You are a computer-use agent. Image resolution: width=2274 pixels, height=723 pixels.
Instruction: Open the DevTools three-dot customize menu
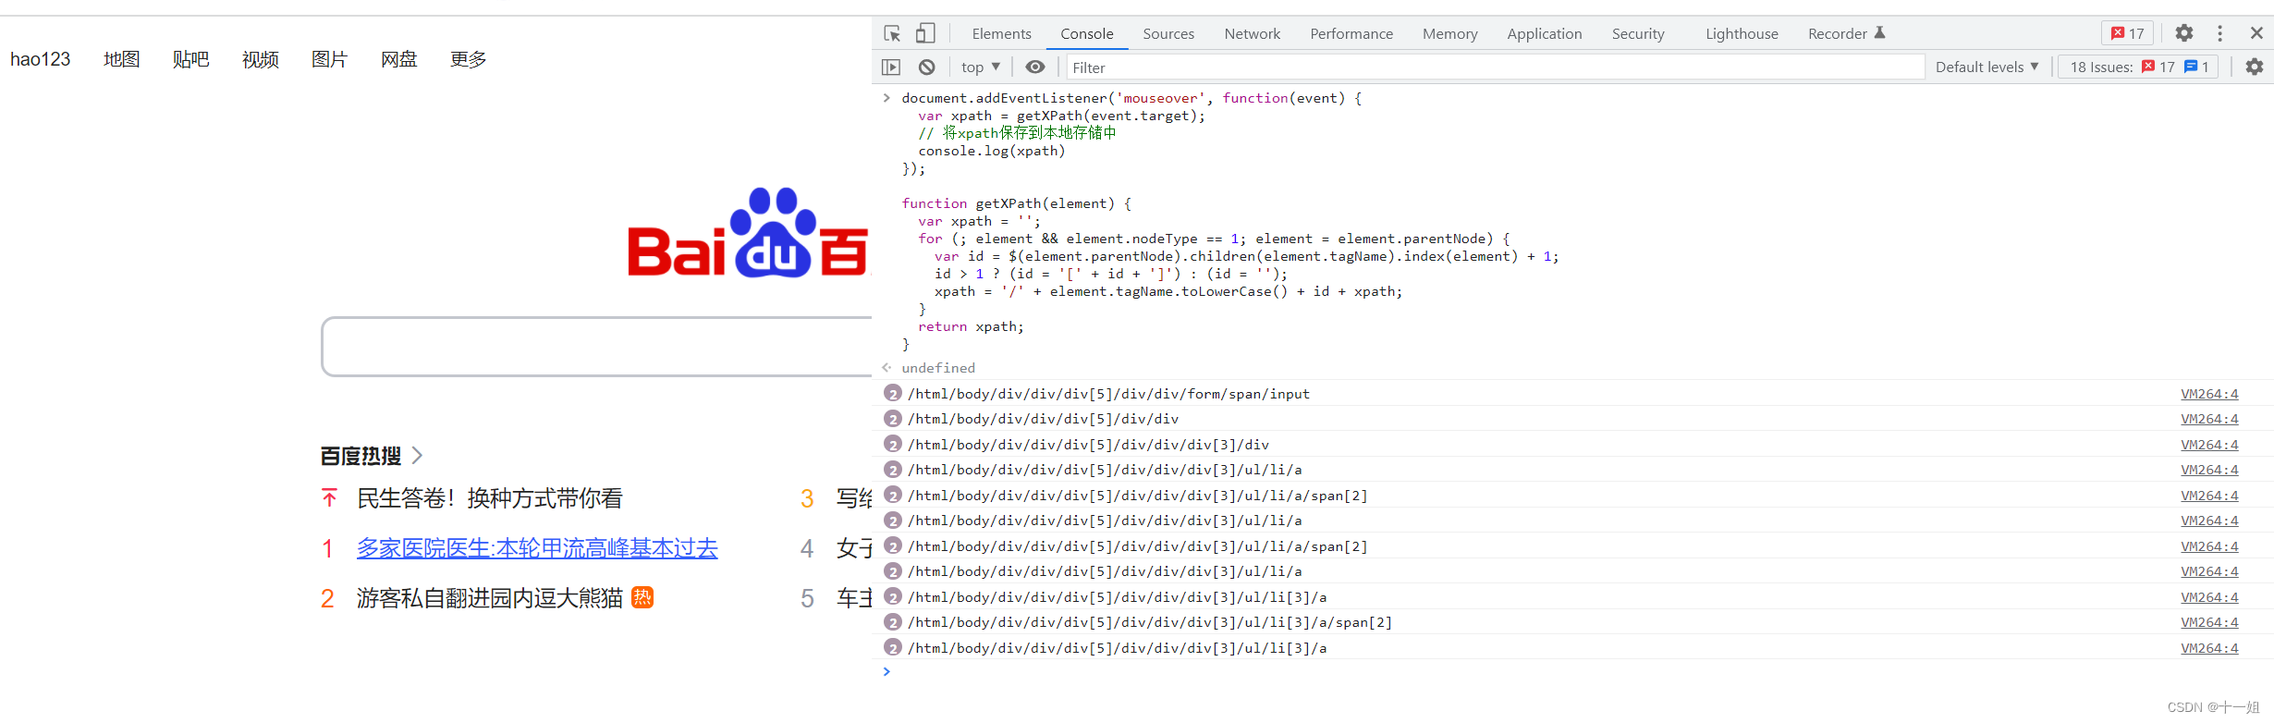2219,33
